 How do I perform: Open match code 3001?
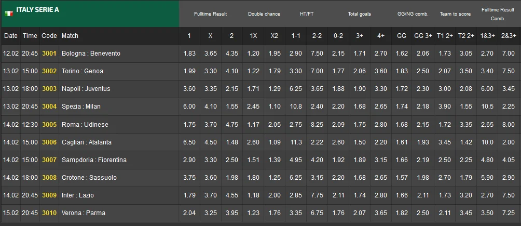(49, 54)
